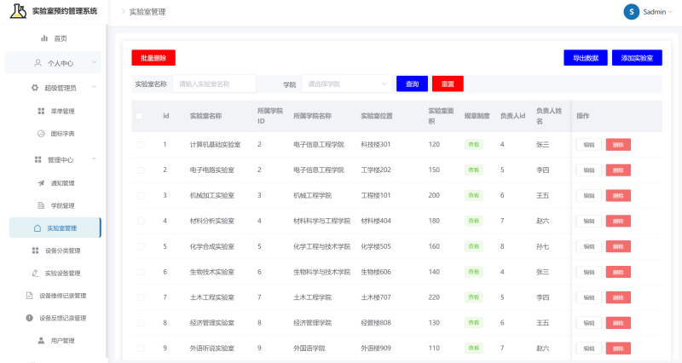This screenshot has width=682, height=363.
Task: Click the building icon beside 学院管理
Action: [41, 205]
